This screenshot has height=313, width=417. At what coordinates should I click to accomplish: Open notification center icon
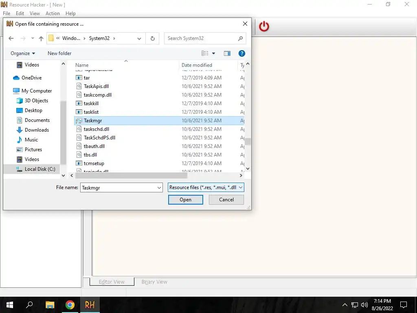tap(404, 305)
